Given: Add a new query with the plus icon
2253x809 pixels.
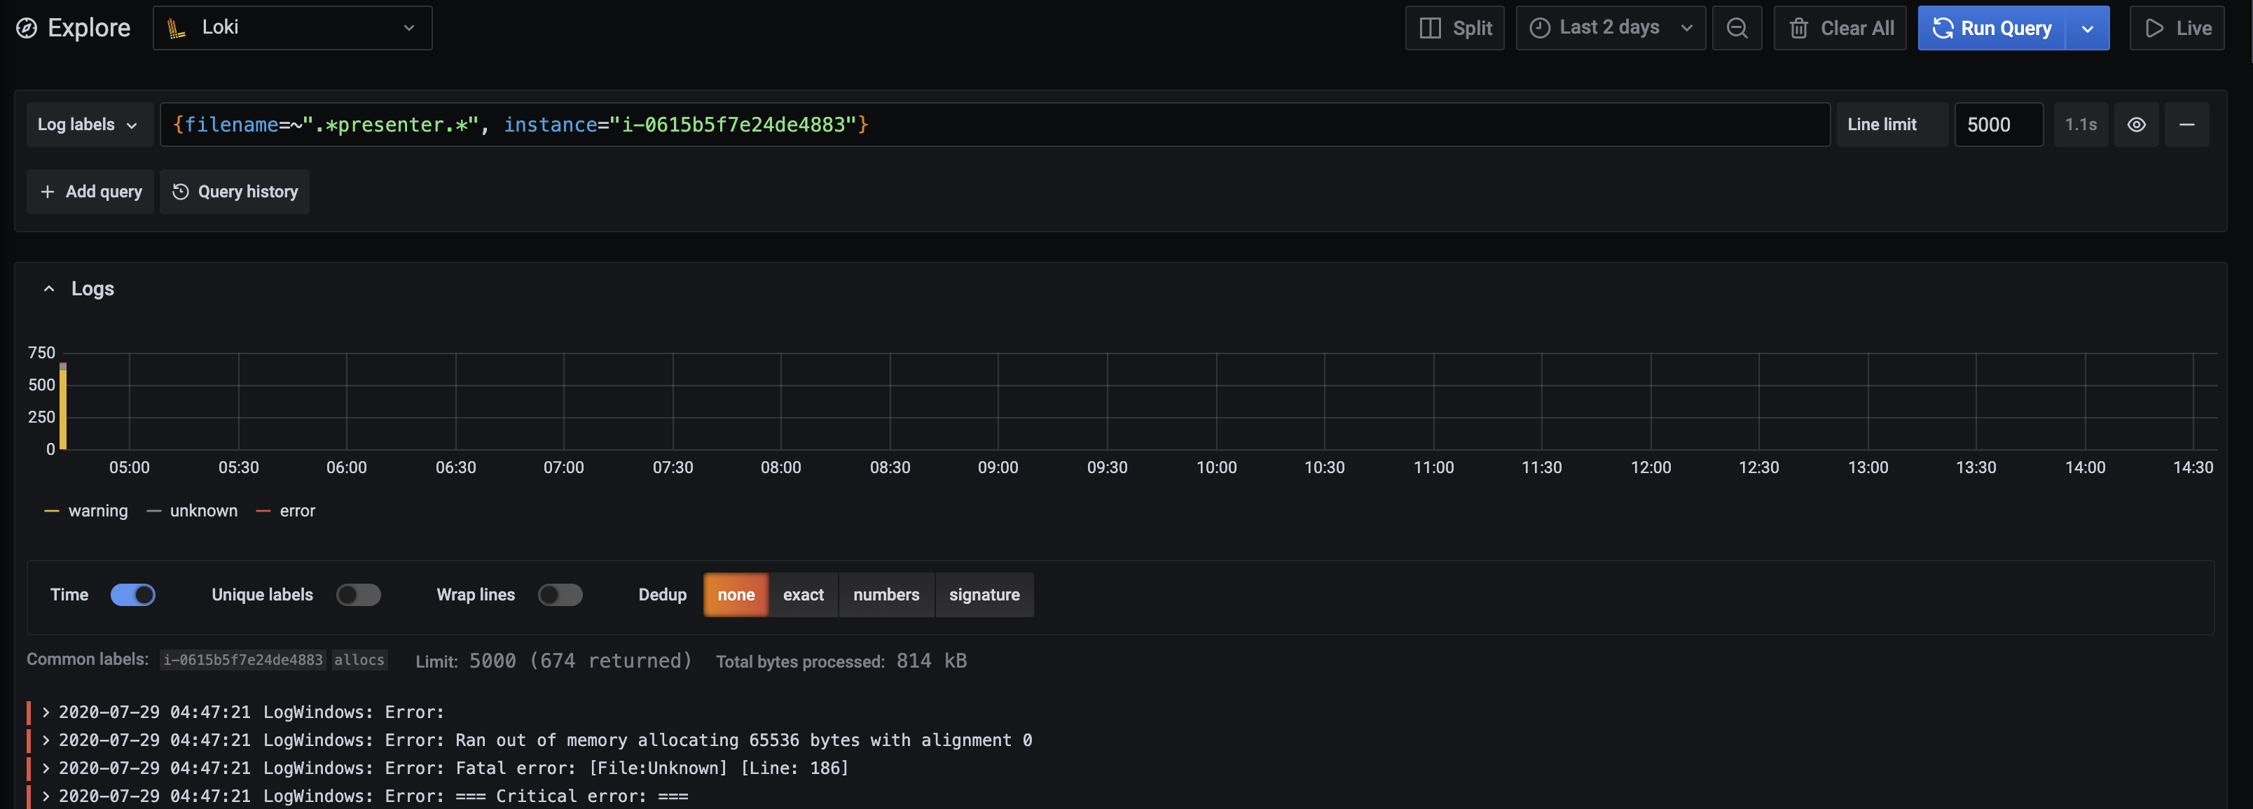Looking at the screenshot, I should coord(90,191).
